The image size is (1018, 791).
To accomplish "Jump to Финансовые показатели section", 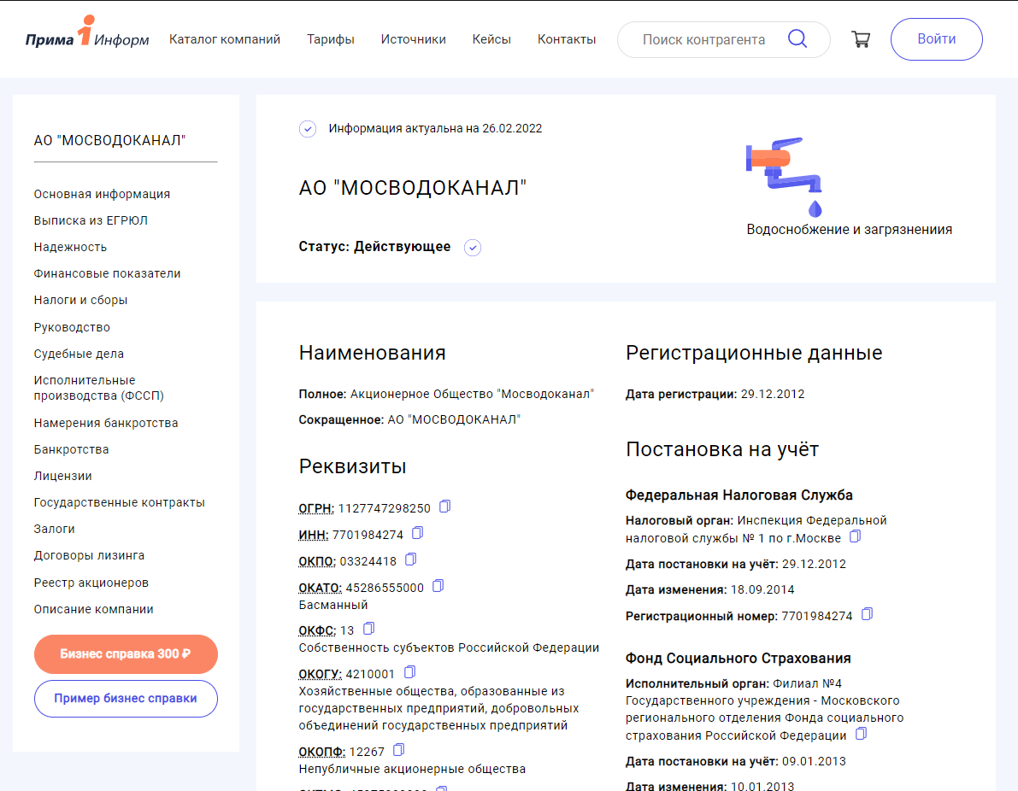I will pyautogui.click(x=107, y=273).
